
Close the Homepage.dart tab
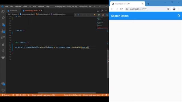point(42,11)
